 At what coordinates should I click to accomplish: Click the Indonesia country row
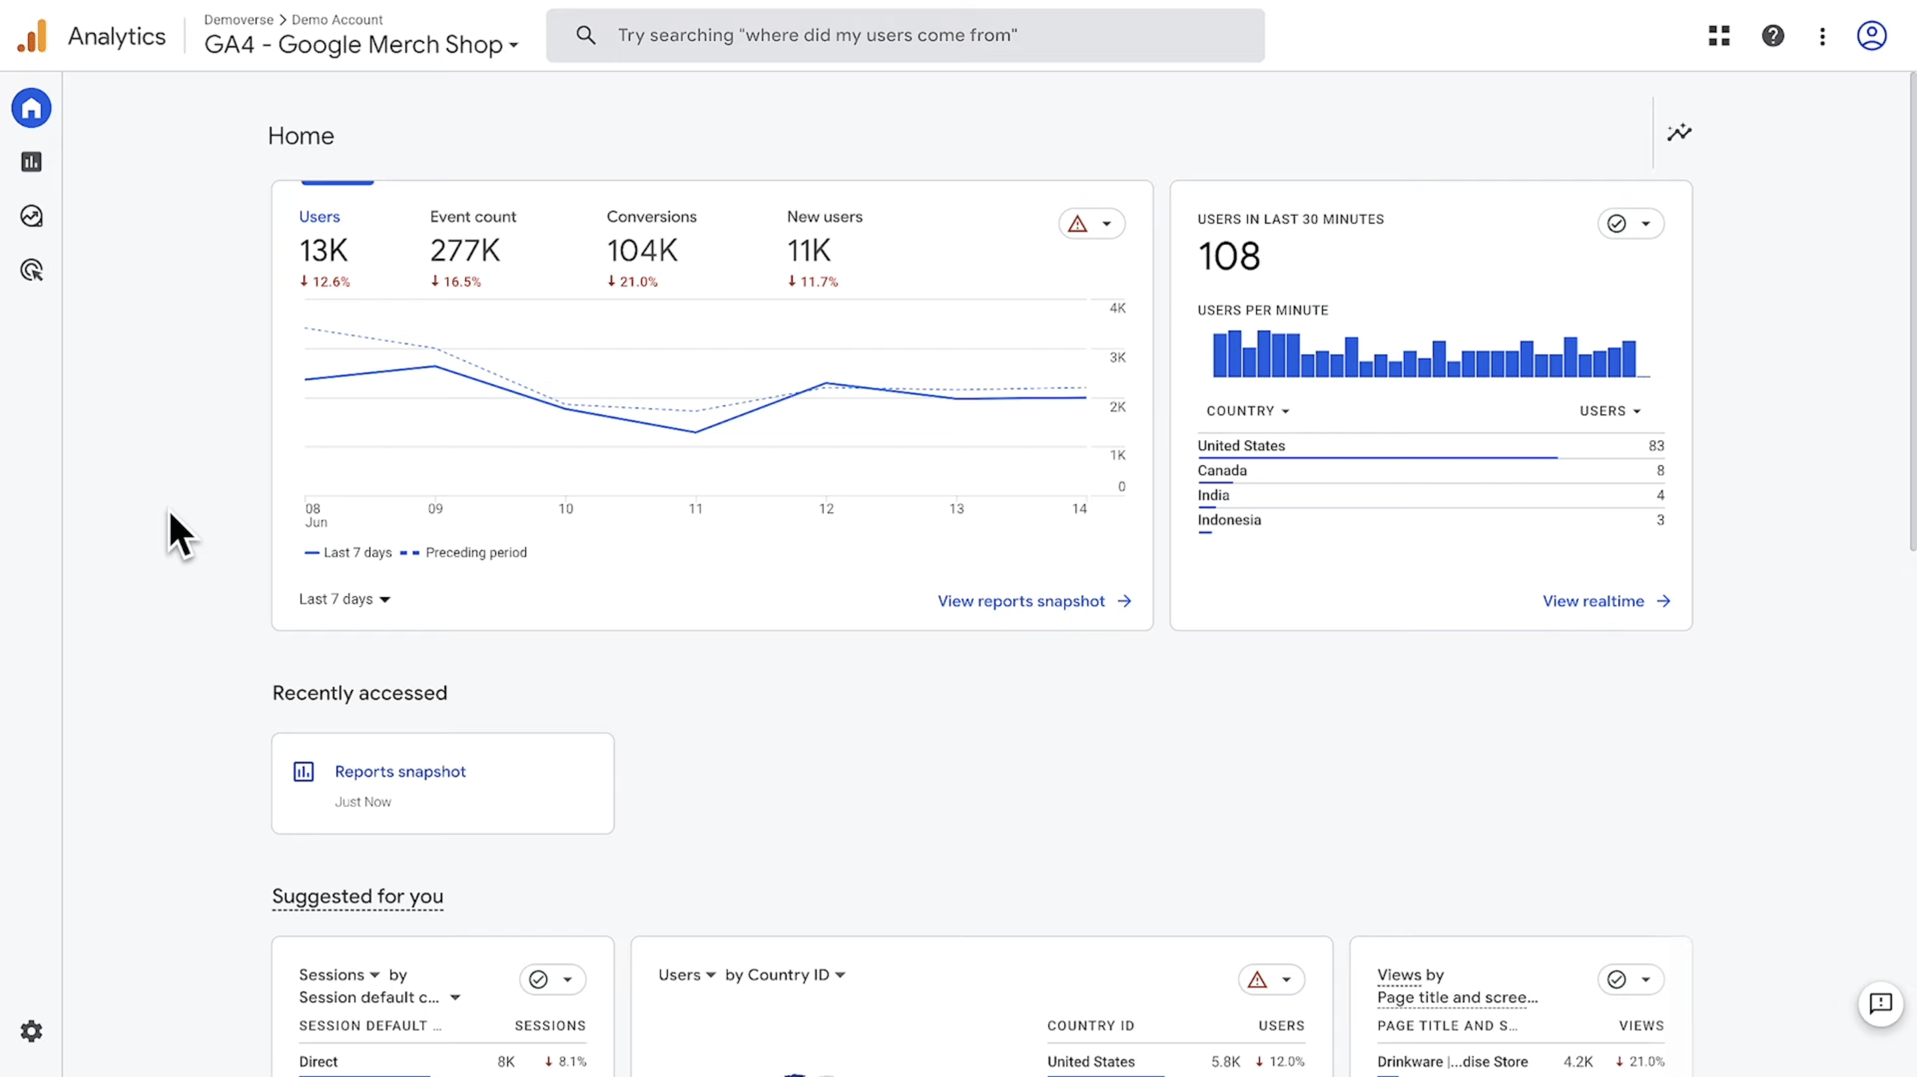1430,521
